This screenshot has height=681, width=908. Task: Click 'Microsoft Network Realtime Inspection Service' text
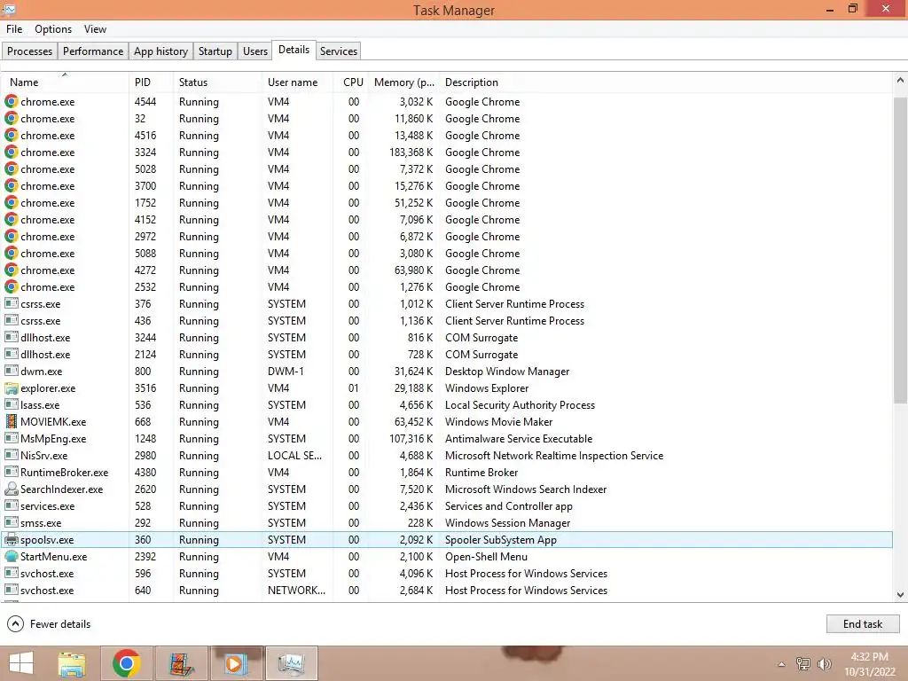point(553,455)
